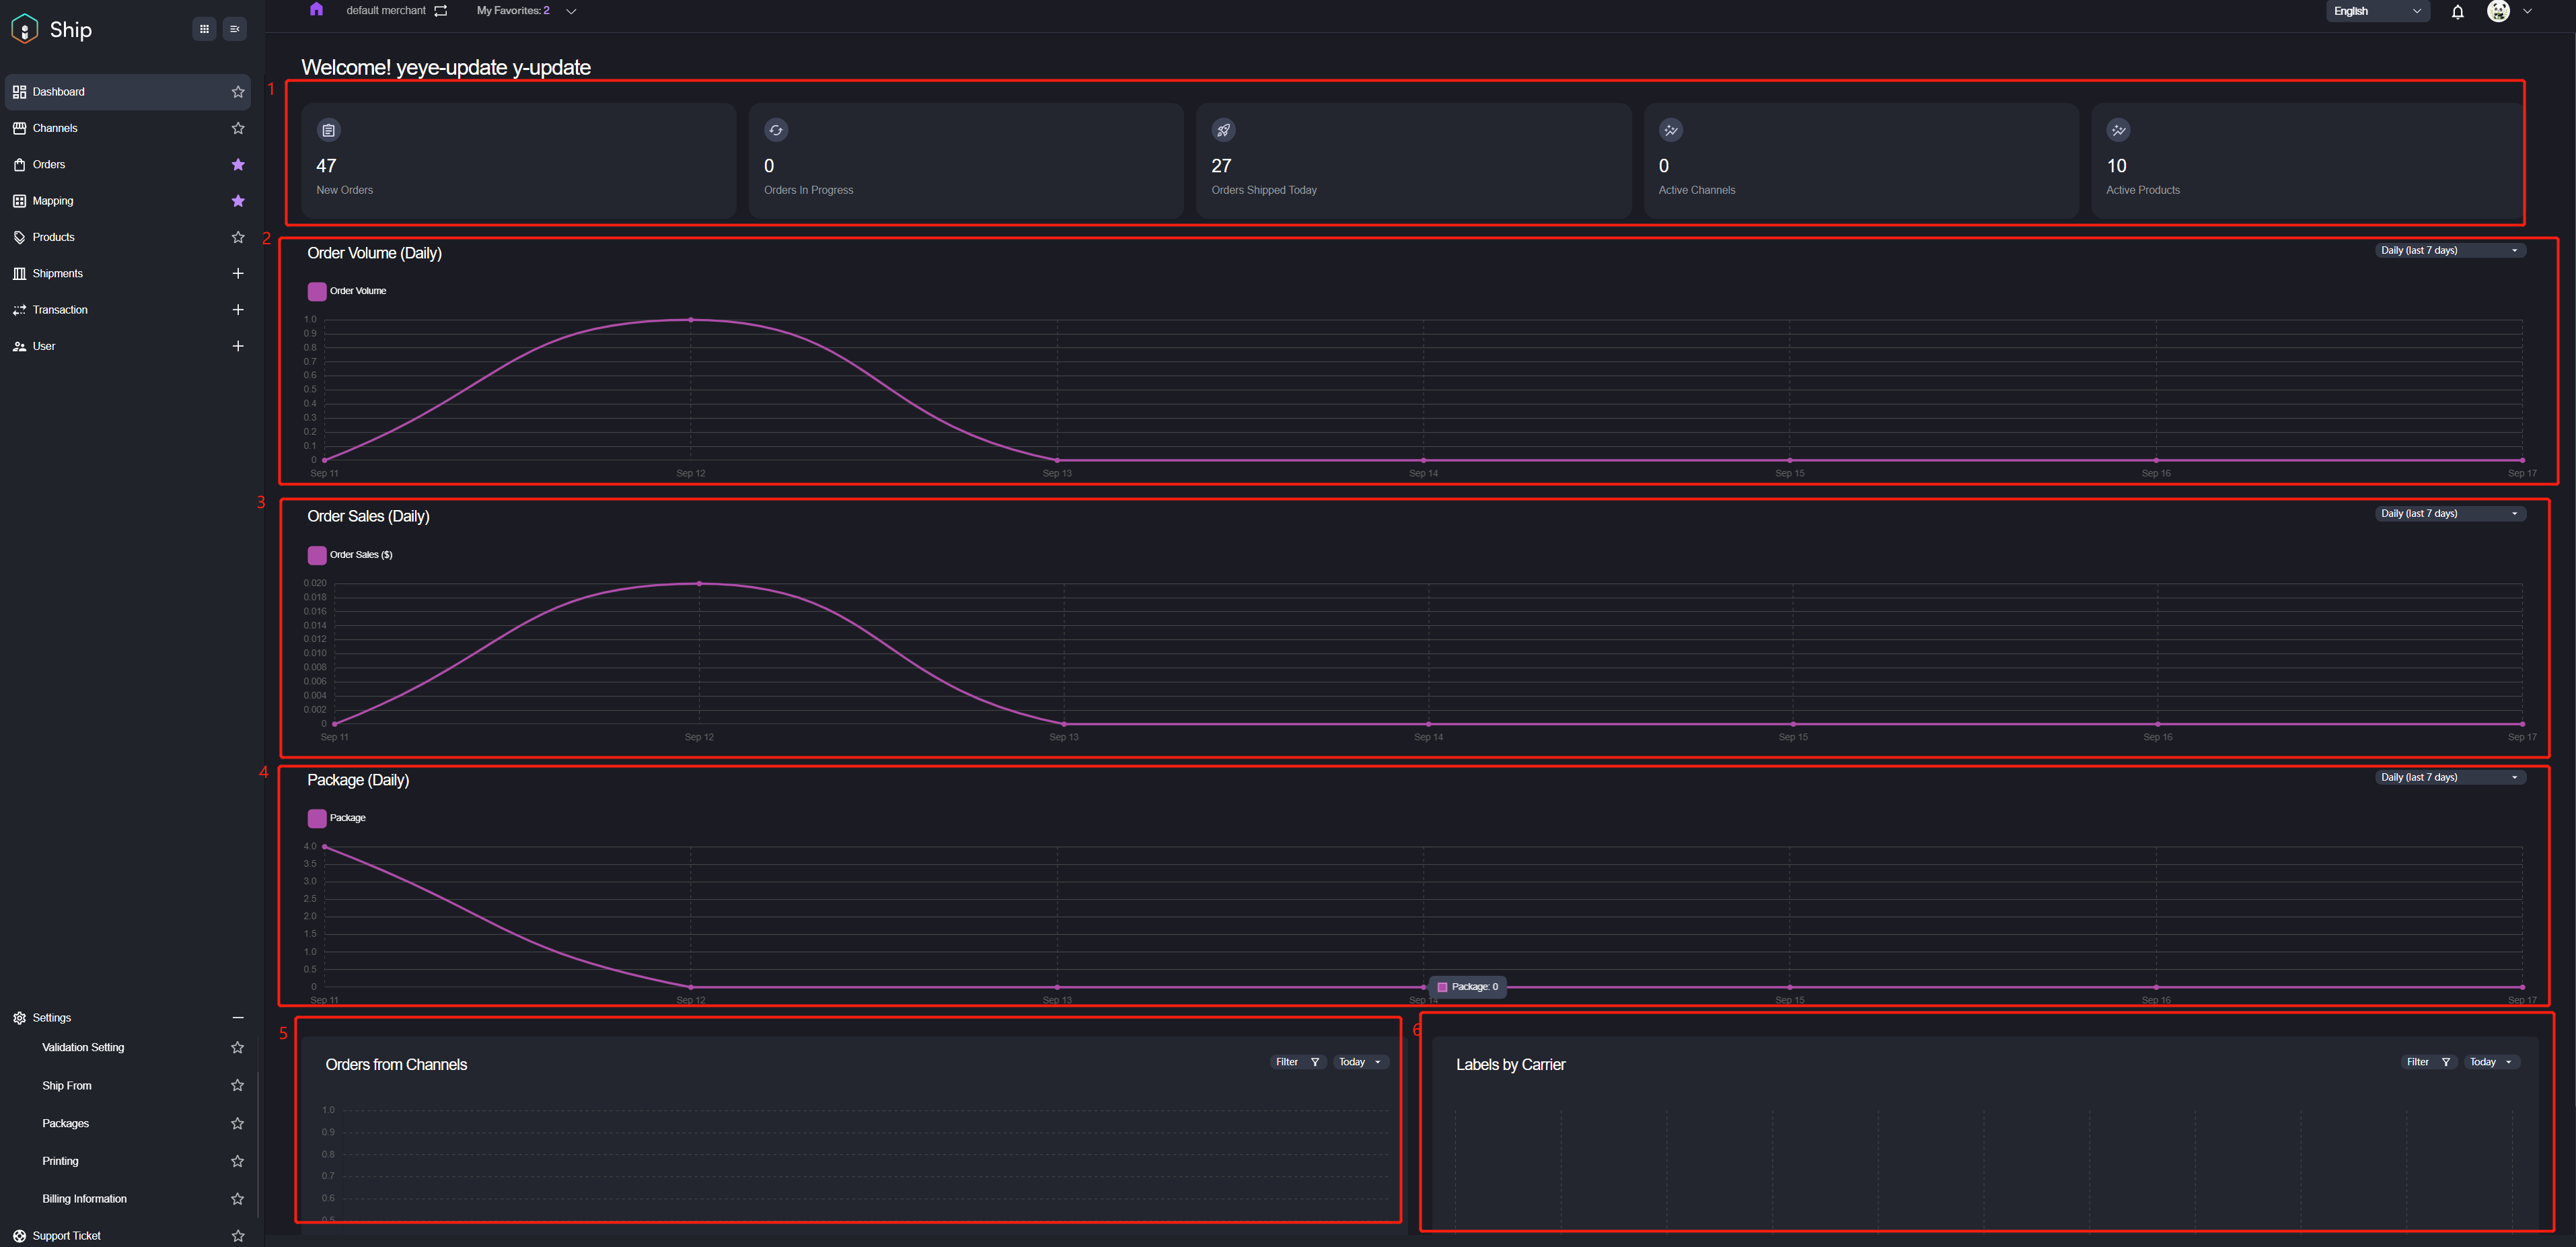Open Order Volume Daily range dropdown
This screenshot has height=1247, width=2576.
(2449, 251)
